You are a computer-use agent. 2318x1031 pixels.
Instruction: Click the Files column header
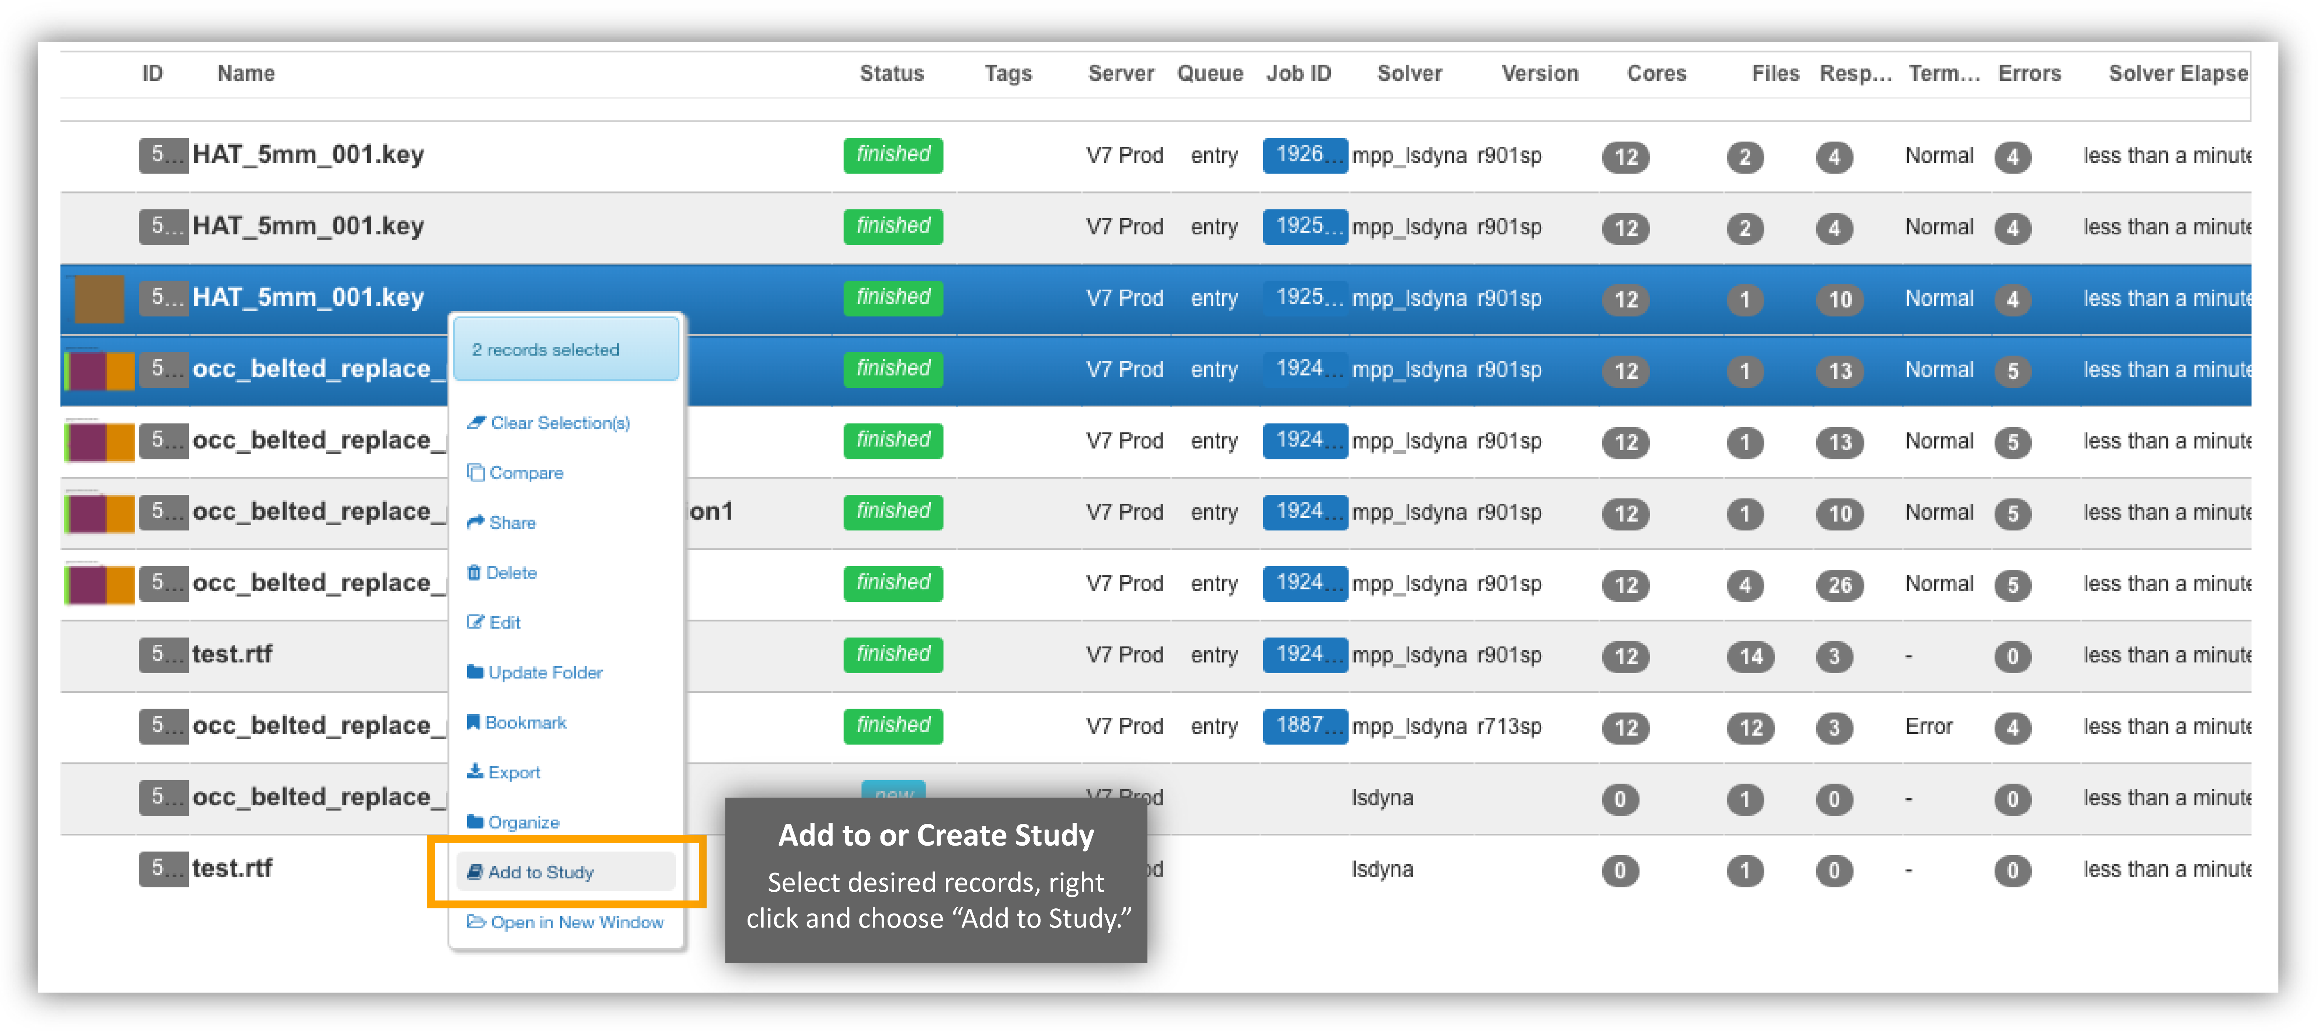tap(1775, 74)
